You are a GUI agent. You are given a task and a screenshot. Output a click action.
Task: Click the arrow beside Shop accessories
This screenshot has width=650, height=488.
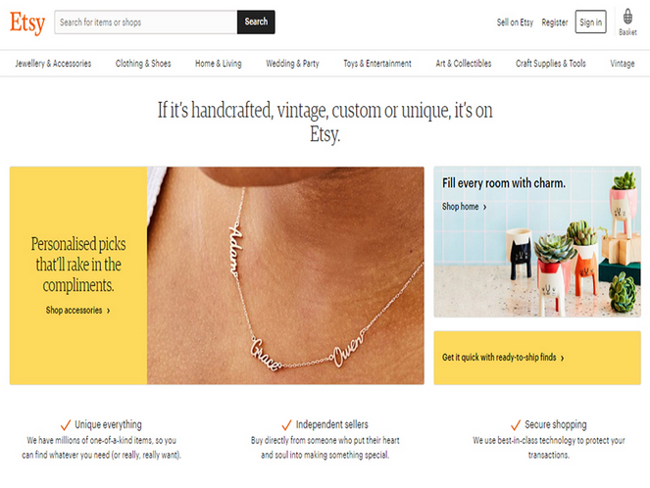click(109, 311)
